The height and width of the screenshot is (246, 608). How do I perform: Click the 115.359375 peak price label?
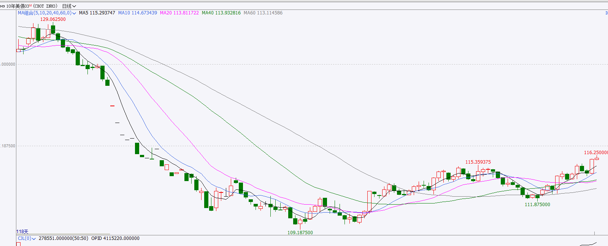(478, 162)
